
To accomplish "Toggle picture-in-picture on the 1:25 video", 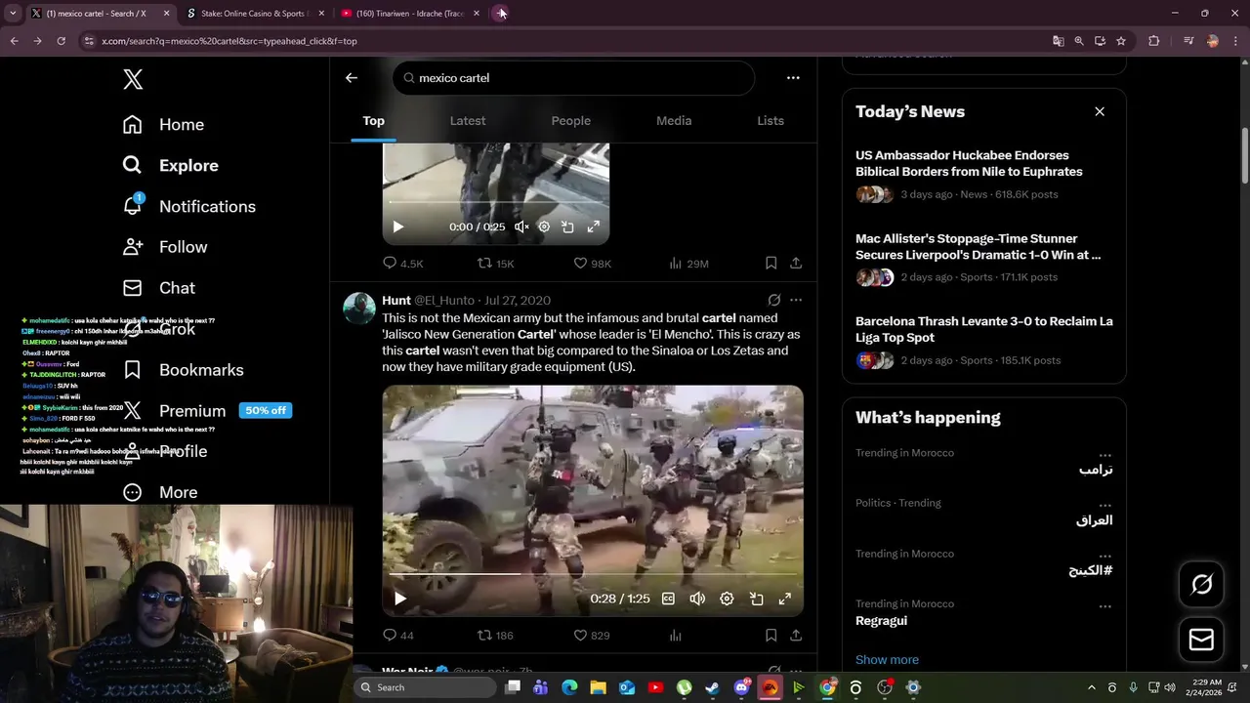I will coord(756,599).
